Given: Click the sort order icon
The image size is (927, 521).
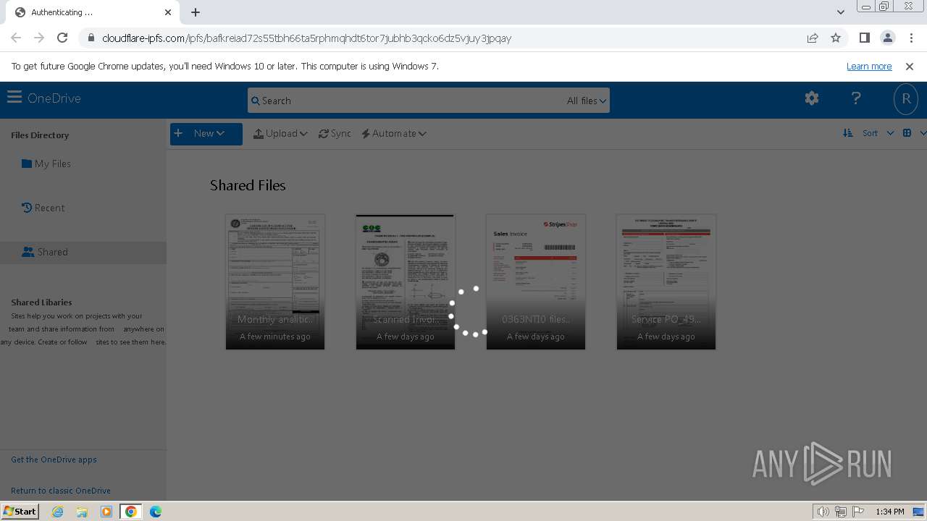Looking at the screenshot, I should [847, 133].
